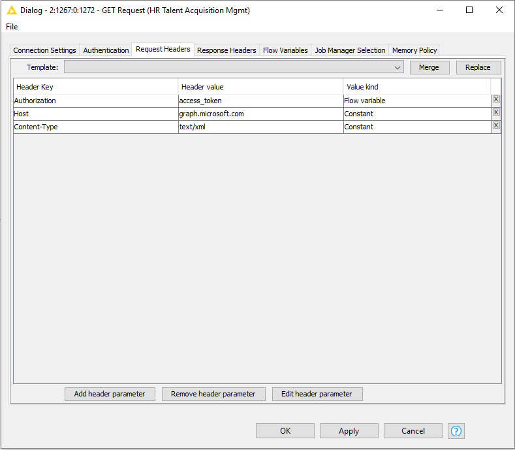Switch to Memory Policy tab
Image resolution: width=515 pixels, height=450 pixels.
point(414,50)
